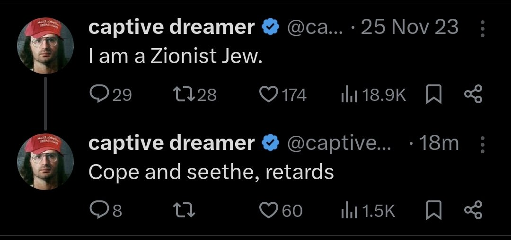Image resolution: width=511 pixels, height=240 pixels.
Task: Open the '@captive...' handle on second tweet
Action: 339,143
